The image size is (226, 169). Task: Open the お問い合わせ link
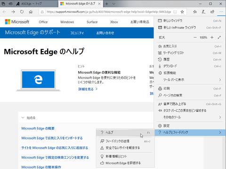coord(105,33)
